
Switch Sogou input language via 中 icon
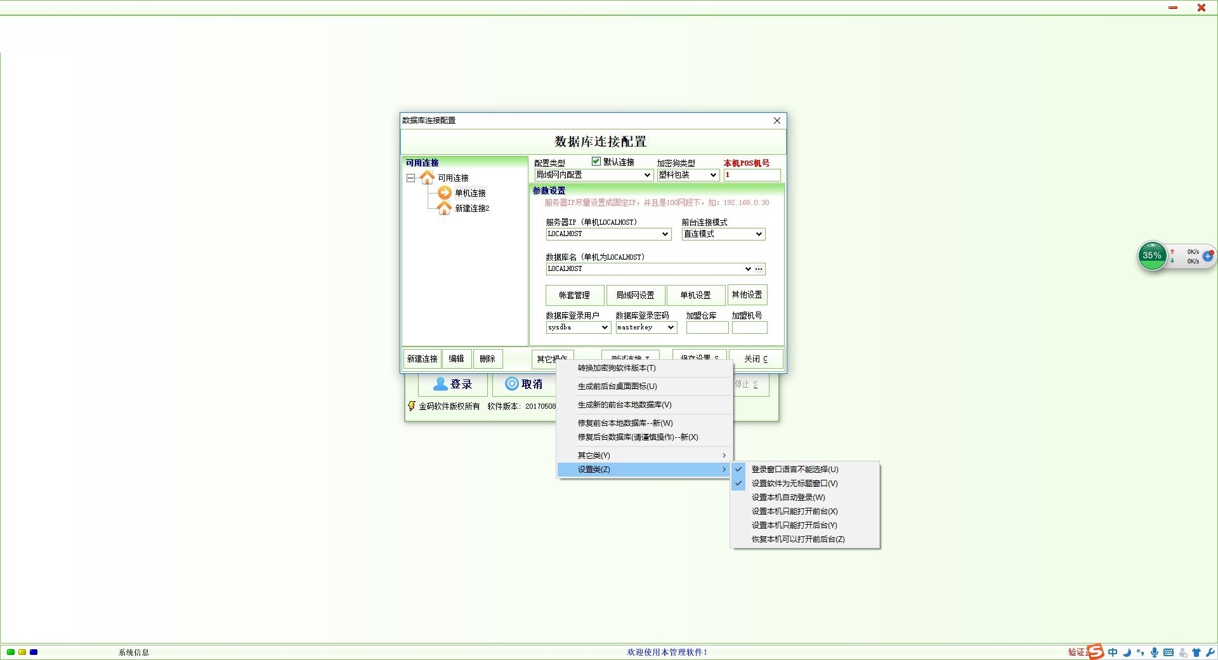click(x=1113, y=652)
